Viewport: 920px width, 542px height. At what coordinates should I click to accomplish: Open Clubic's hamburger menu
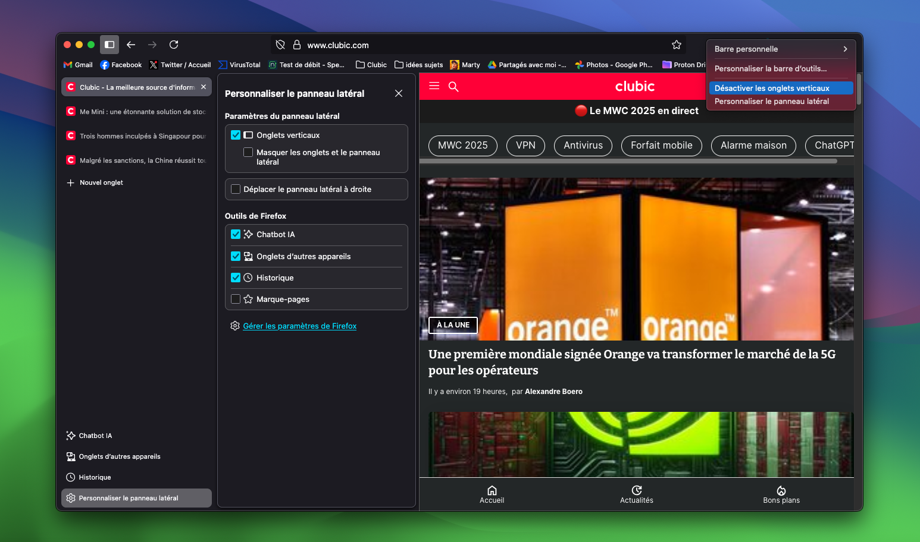434,86
